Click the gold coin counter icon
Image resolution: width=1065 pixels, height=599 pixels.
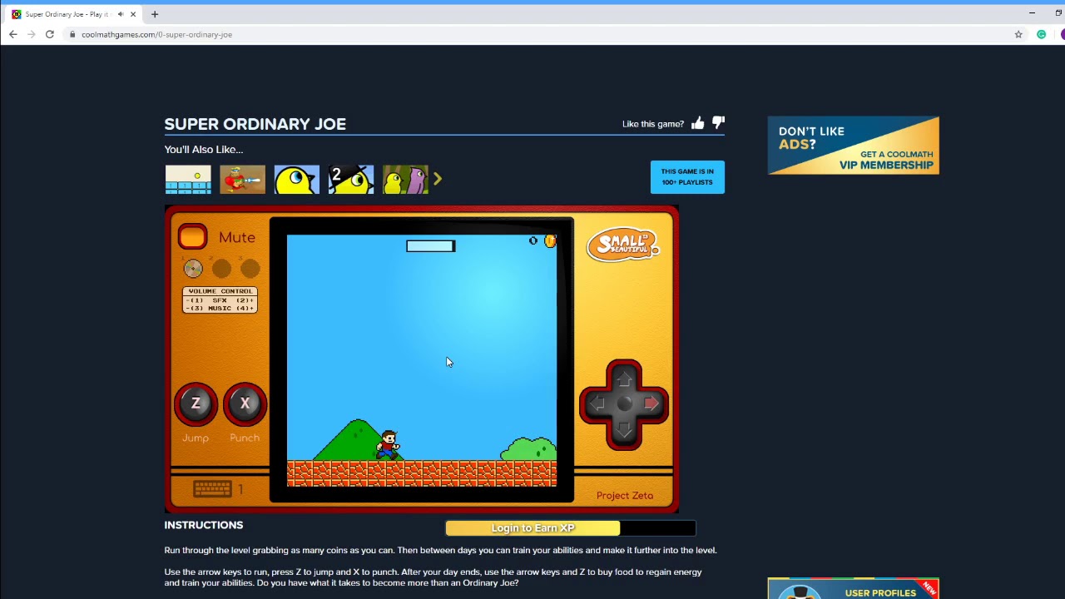[x=550, y=241]
